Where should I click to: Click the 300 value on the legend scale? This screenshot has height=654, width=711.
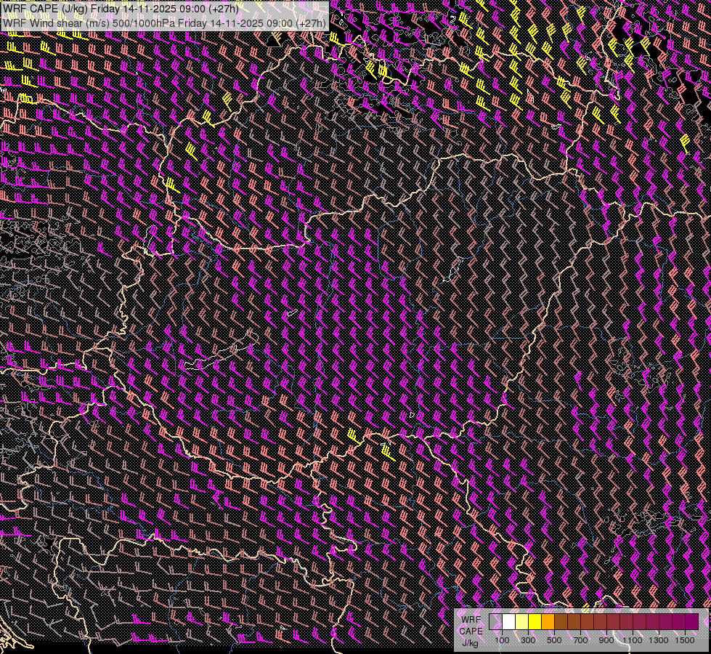tap(528, 640)
